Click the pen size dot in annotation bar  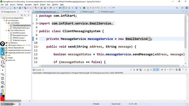pyautogui.click(x=2, y=70)
